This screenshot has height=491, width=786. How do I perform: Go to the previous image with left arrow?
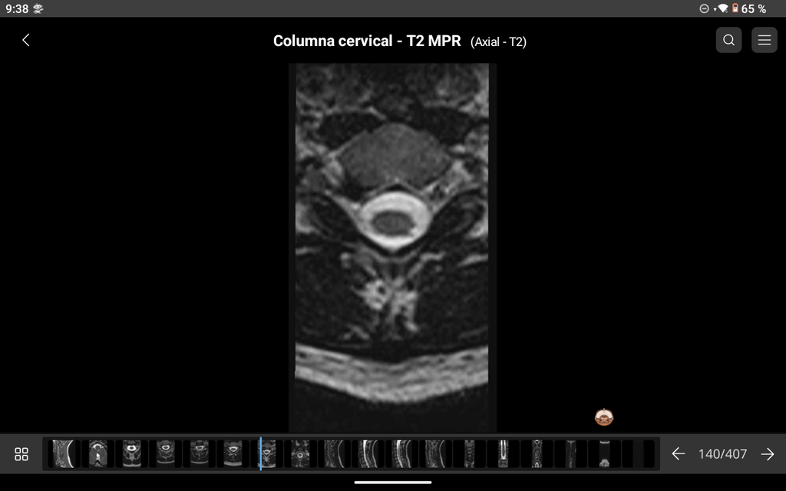[x=679, y=454]
